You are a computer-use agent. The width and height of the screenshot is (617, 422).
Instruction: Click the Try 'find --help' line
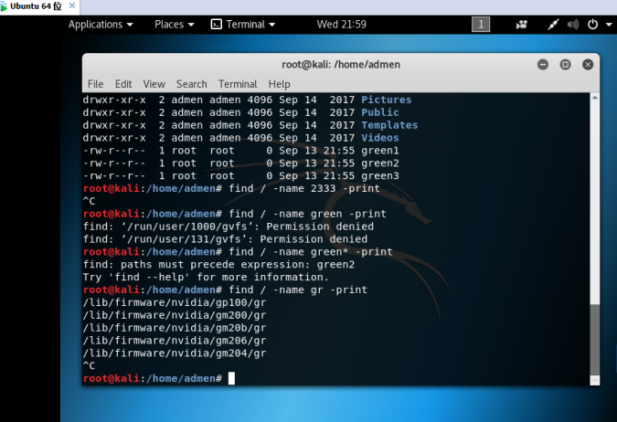pos(206,277)
